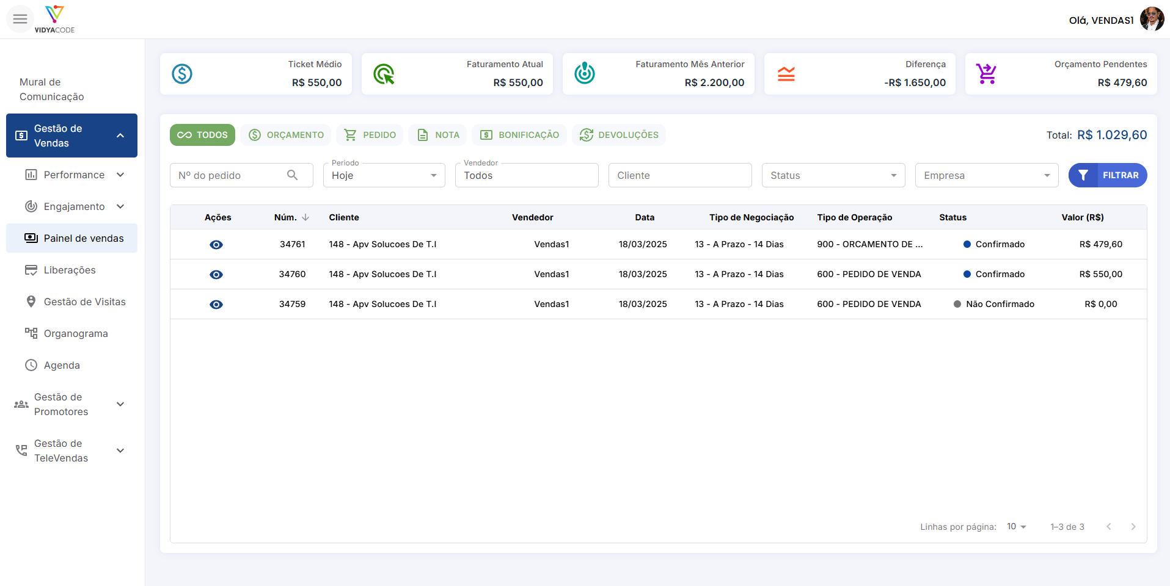Image resolution: width=1170 pixels, height=586 pixels.
Task: Expand the Engajamento submenu chevron
Action: click(120, 206)
